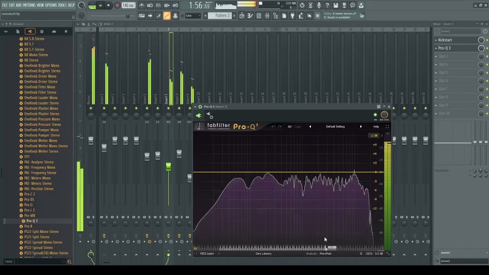This screenshot has width=489, height=275.
Task: Toggle the Pro-Q 3 slot enable knob
Action: tap(481, 48)
